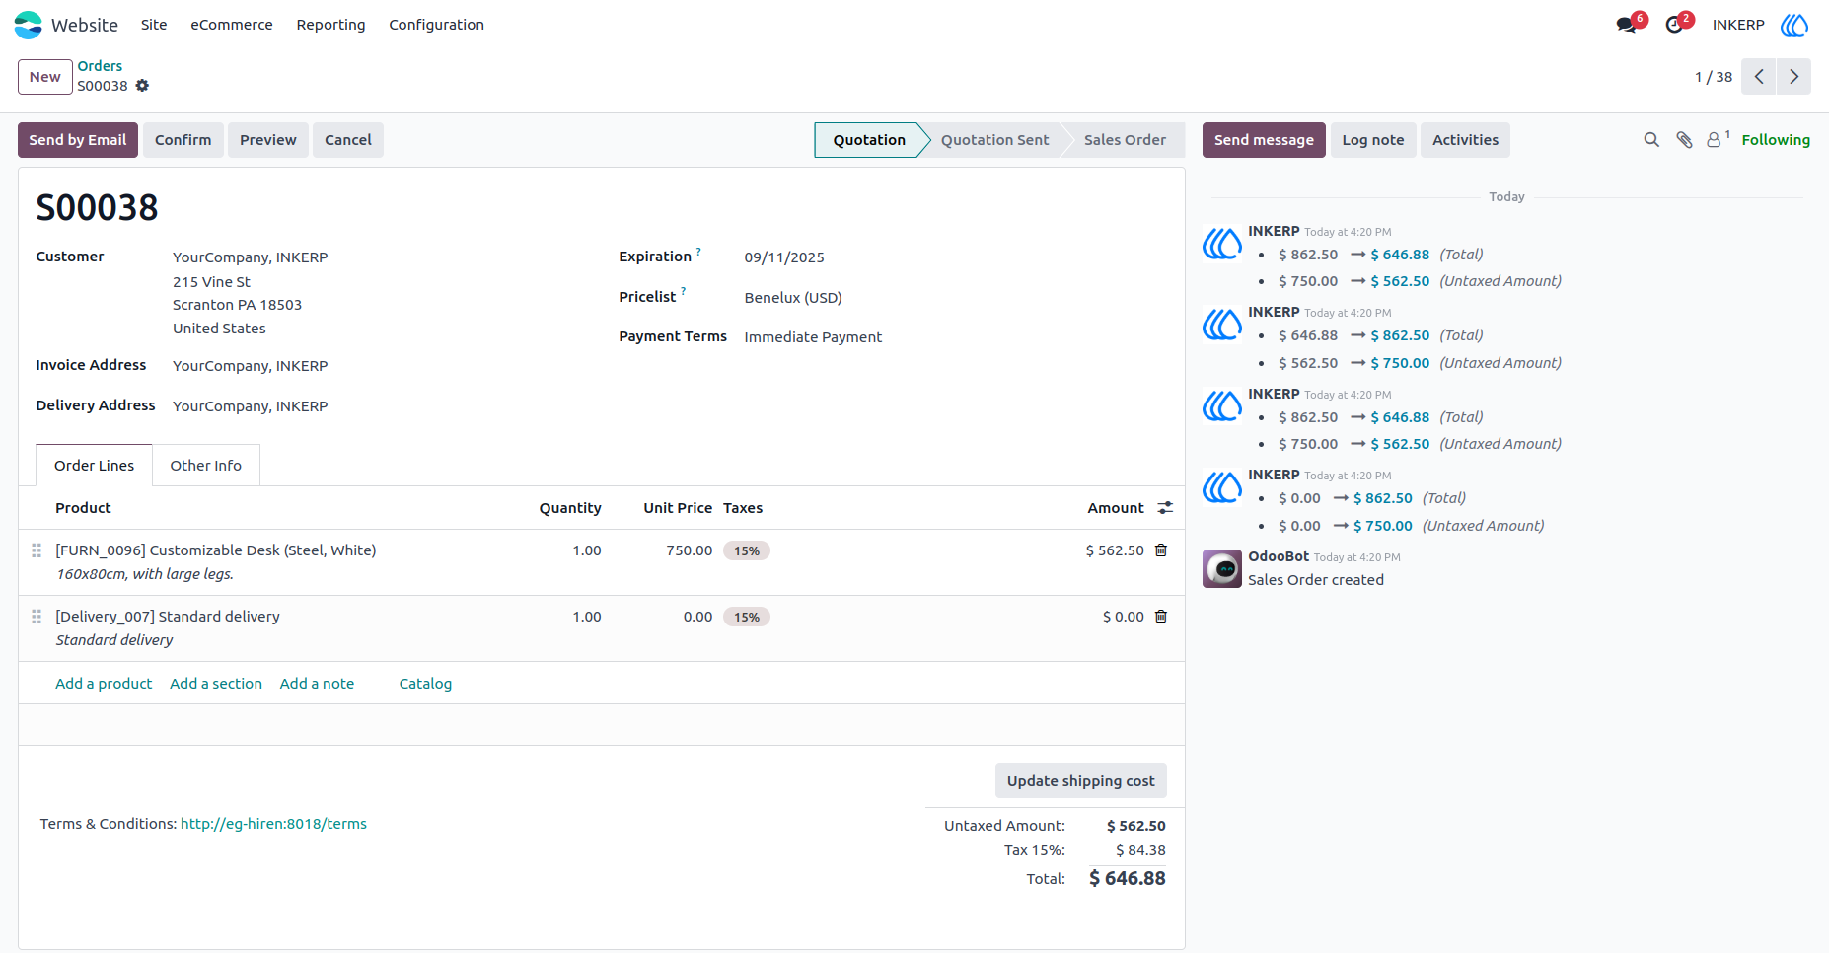Image resolution: width=1829 pixels, height=953 pixels.
Task: Delete the Customizable Desk order line
Action: [x=1161, y=550]
